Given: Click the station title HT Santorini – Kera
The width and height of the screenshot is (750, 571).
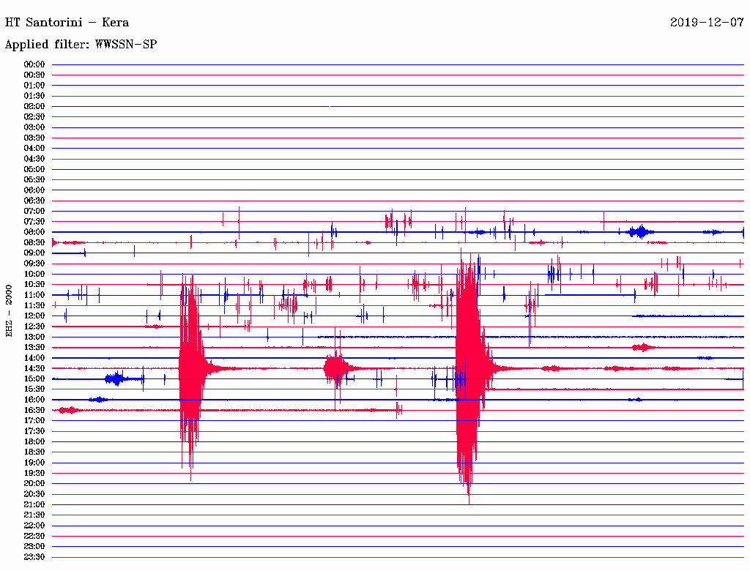Looking at the screenshot, I should tap(67, 23).
